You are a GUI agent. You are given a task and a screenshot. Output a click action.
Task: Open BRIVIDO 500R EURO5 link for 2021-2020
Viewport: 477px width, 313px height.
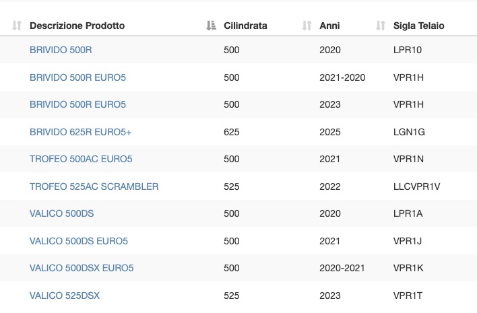[77, 77]
